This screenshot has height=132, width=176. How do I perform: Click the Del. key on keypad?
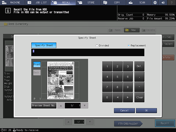pos(139,66)
